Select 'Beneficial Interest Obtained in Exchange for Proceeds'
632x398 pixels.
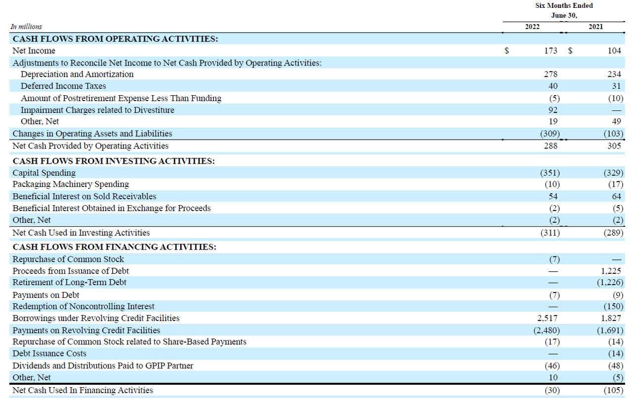[x=112, y=208]
